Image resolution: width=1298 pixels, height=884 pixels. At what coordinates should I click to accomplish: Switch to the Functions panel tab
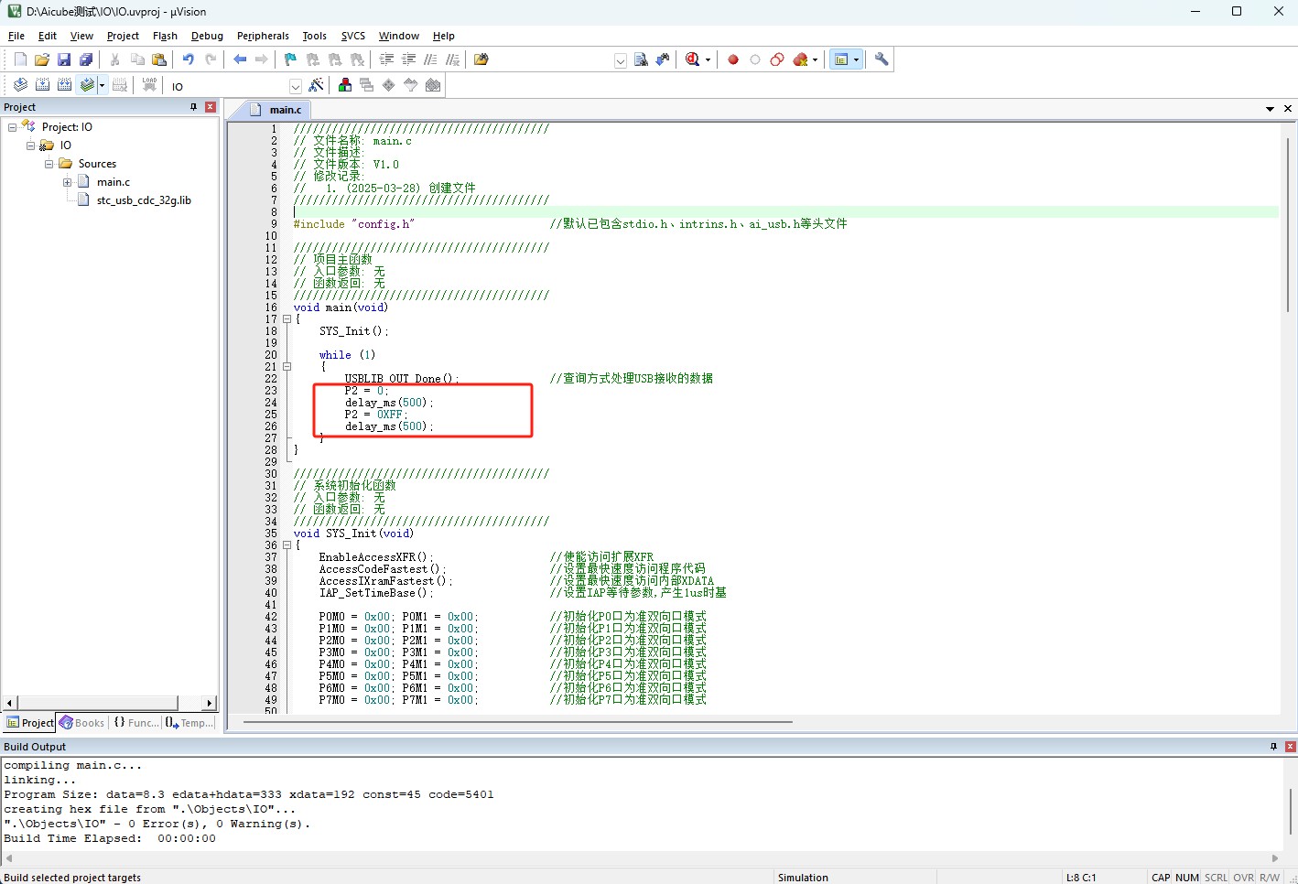coord(135,723)
